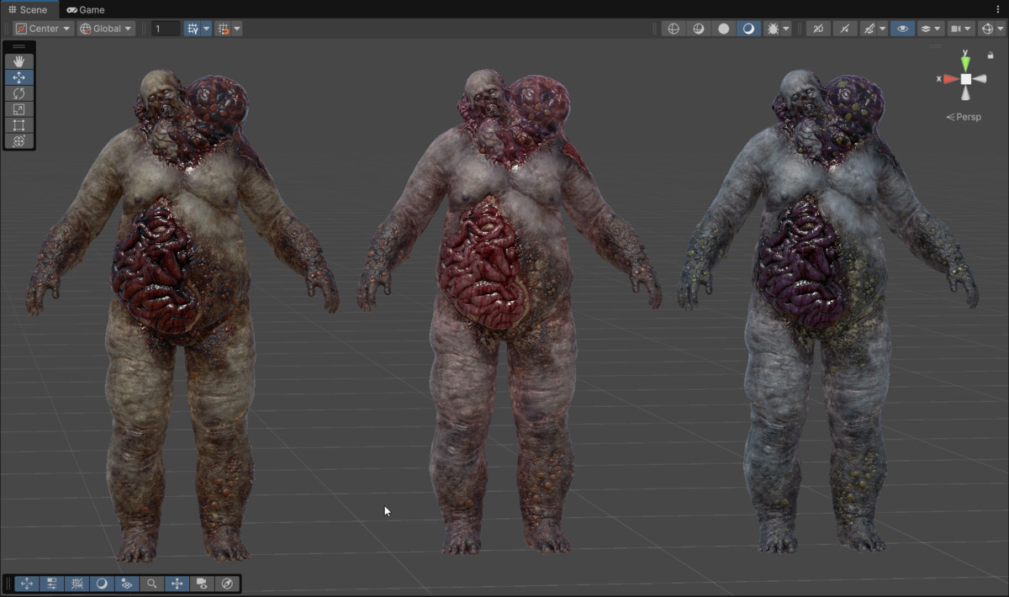The image size is (1009, 597).
Task: Select Shaded draw mode
Action: [x=748, y=29]
